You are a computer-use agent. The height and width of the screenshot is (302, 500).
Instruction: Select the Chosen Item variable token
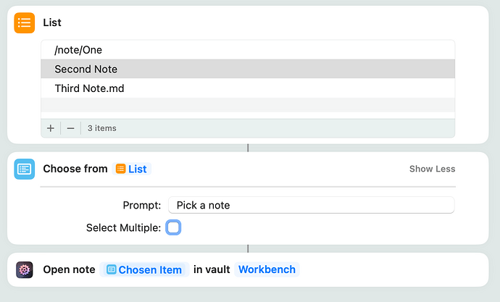pyautogui.click(x=144, y=269)
